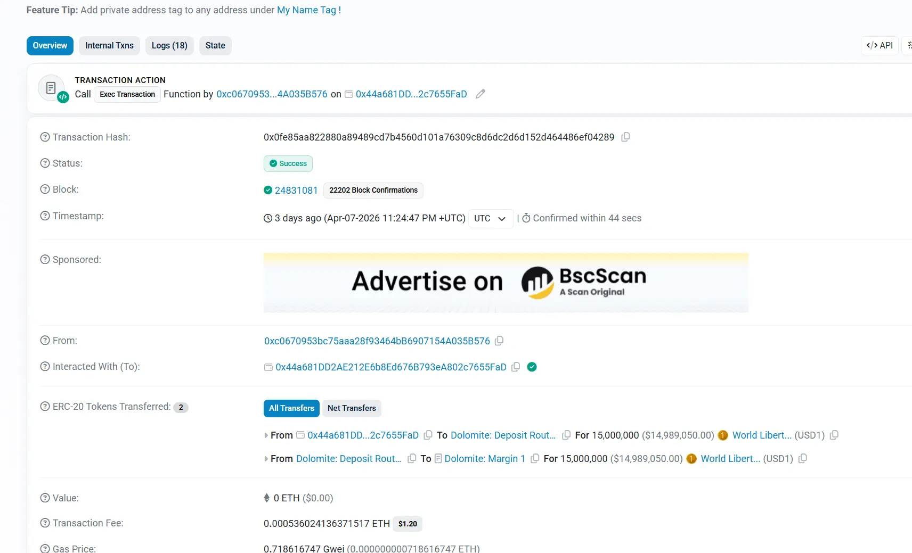Select the Net Transfers view
Image resolution: width=912 pixels, height=553 pixels.
[x=352, y=408]
